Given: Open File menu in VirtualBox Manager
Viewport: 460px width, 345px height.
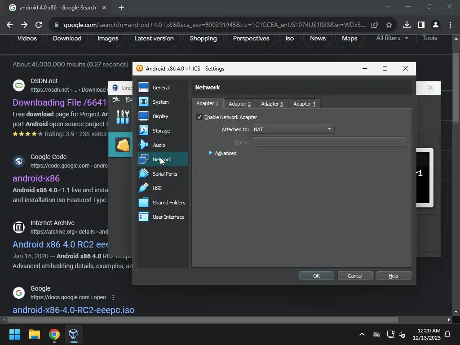Looking at the screenshot, I should point(116,99).
